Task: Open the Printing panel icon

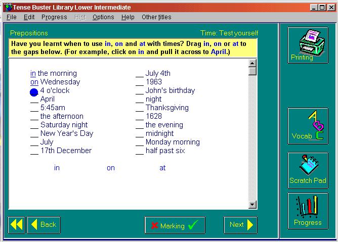Action: [308, 45]
